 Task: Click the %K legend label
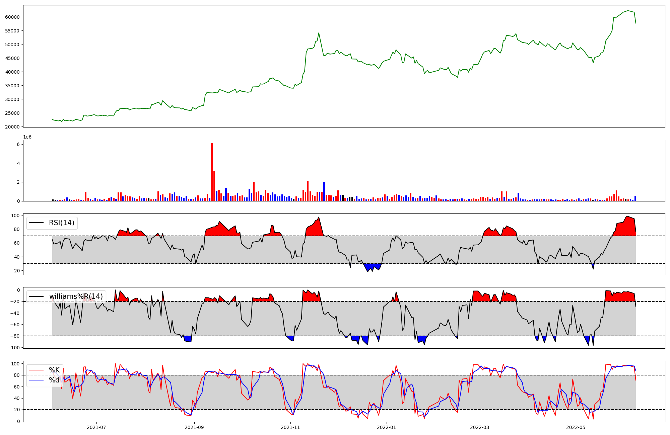coord(54,370)
